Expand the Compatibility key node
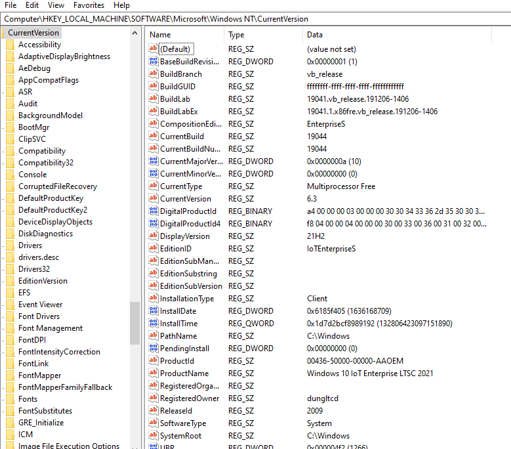The height and width of the screenshot is (449, 511). 3,151
